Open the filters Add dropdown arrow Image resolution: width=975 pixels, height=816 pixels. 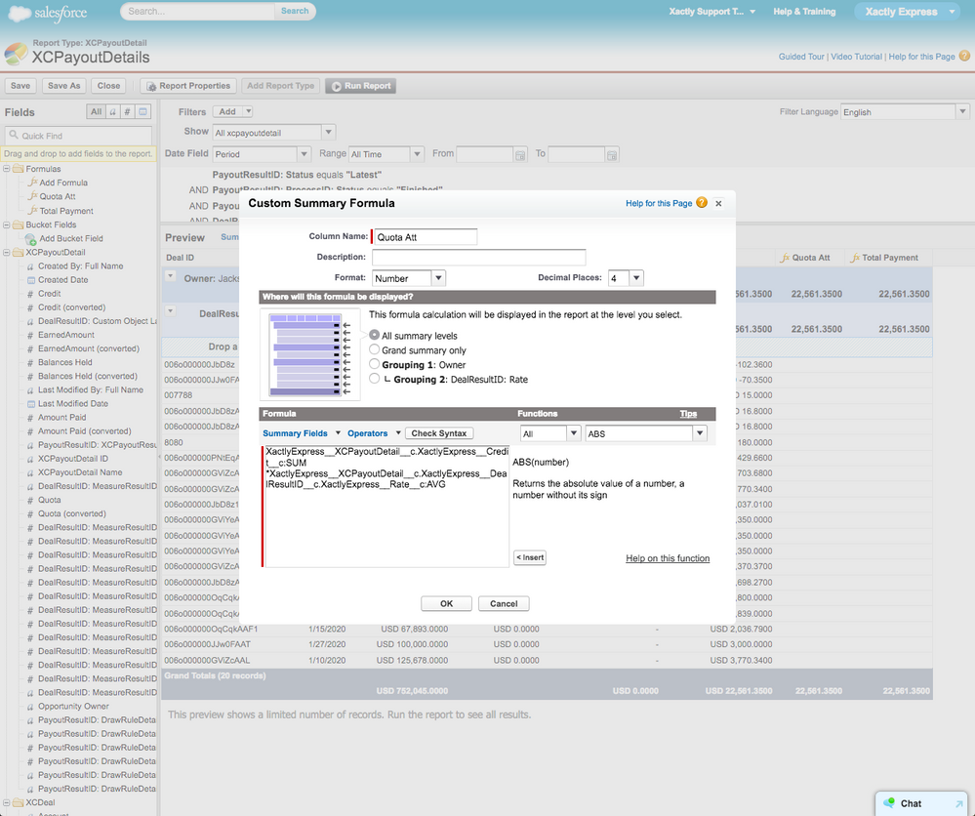[248, 112]
